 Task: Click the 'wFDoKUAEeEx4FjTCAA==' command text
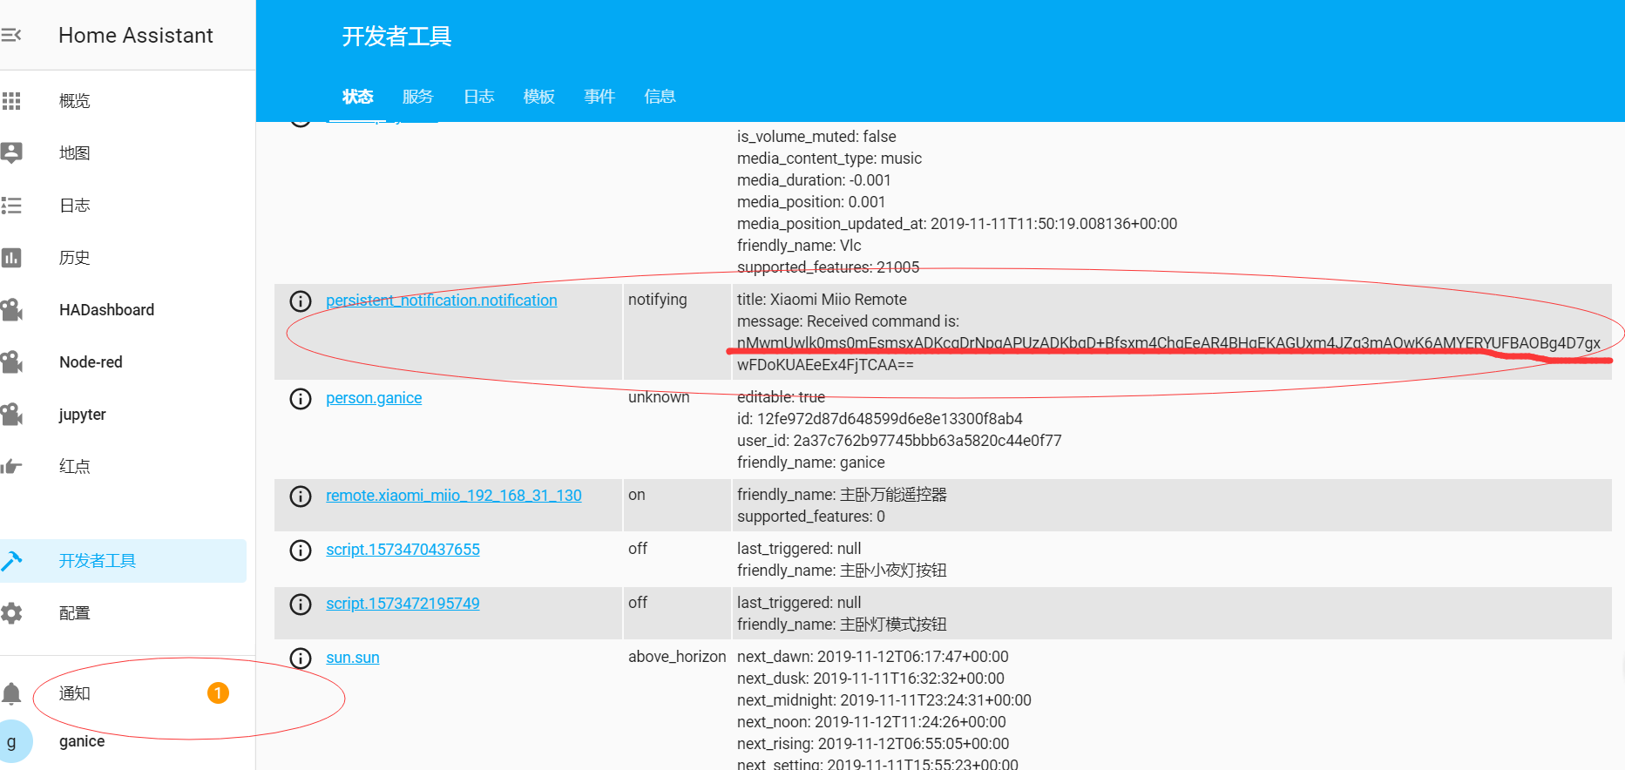825,365
